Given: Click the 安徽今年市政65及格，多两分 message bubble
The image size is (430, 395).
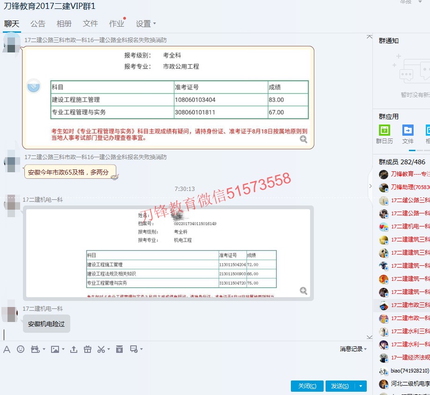Looking at the screenshot, I should click(70, 172).
